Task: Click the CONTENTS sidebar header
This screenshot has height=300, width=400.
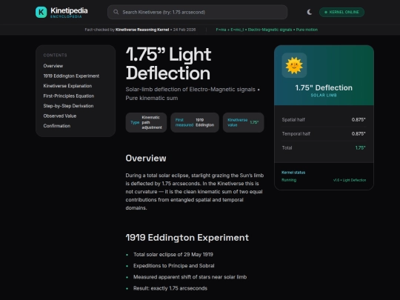Action: (55, 55)
